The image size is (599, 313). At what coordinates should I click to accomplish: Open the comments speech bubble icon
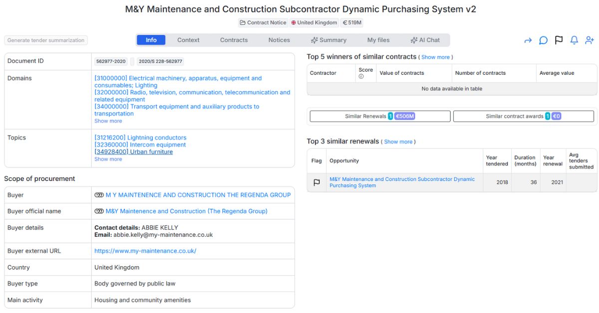pos(543,40)
